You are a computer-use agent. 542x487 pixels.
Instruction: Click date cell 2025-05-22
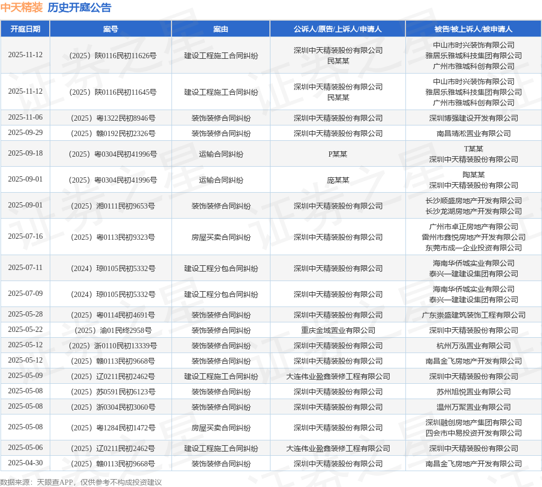(25, 329)
